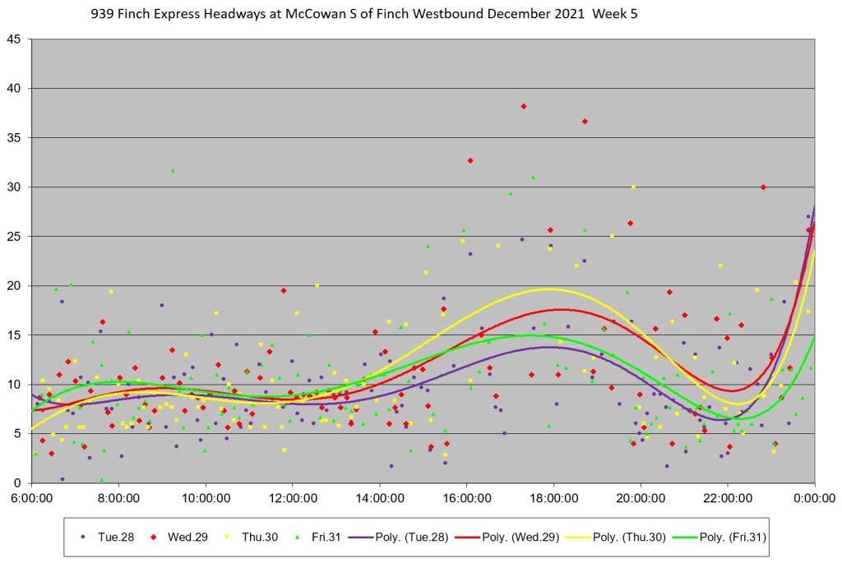Select the chart title text
This screenshot has height=563, width=842.
pyautogui.click(x=383, y=15)
